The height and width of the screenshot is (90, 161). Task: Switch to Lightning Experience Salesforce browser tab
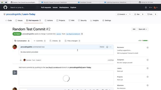coord(115,2)
